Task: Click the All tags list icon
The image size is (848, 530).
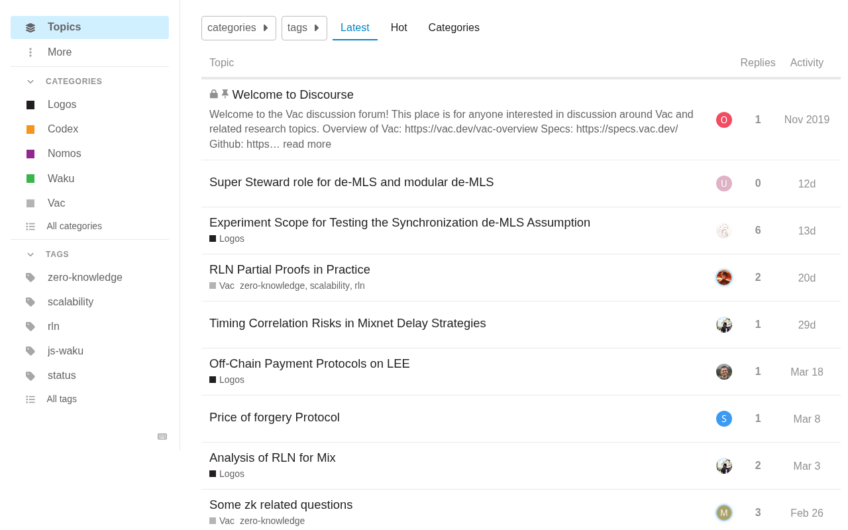Action: tap(30, 399)
